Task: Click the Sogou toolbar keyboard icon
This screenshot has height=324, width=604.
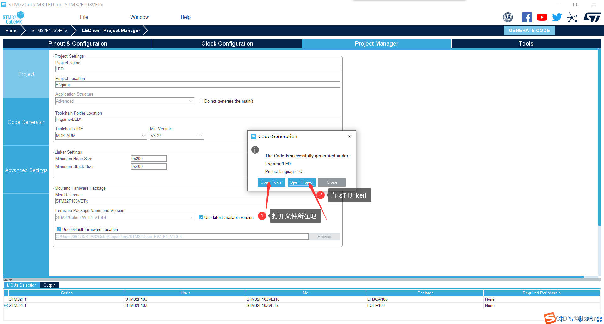Action: pos(590,319)
